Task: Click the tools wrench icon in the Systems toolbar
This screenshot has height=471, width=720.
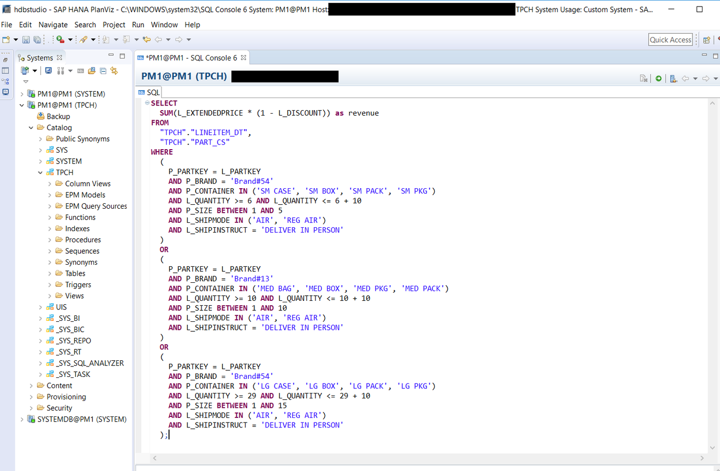Action: [x=60, y=71]
